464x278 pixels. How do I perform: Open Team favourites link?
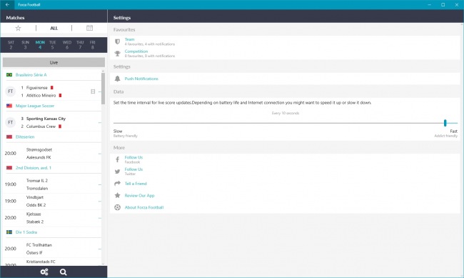click(129, 39)
